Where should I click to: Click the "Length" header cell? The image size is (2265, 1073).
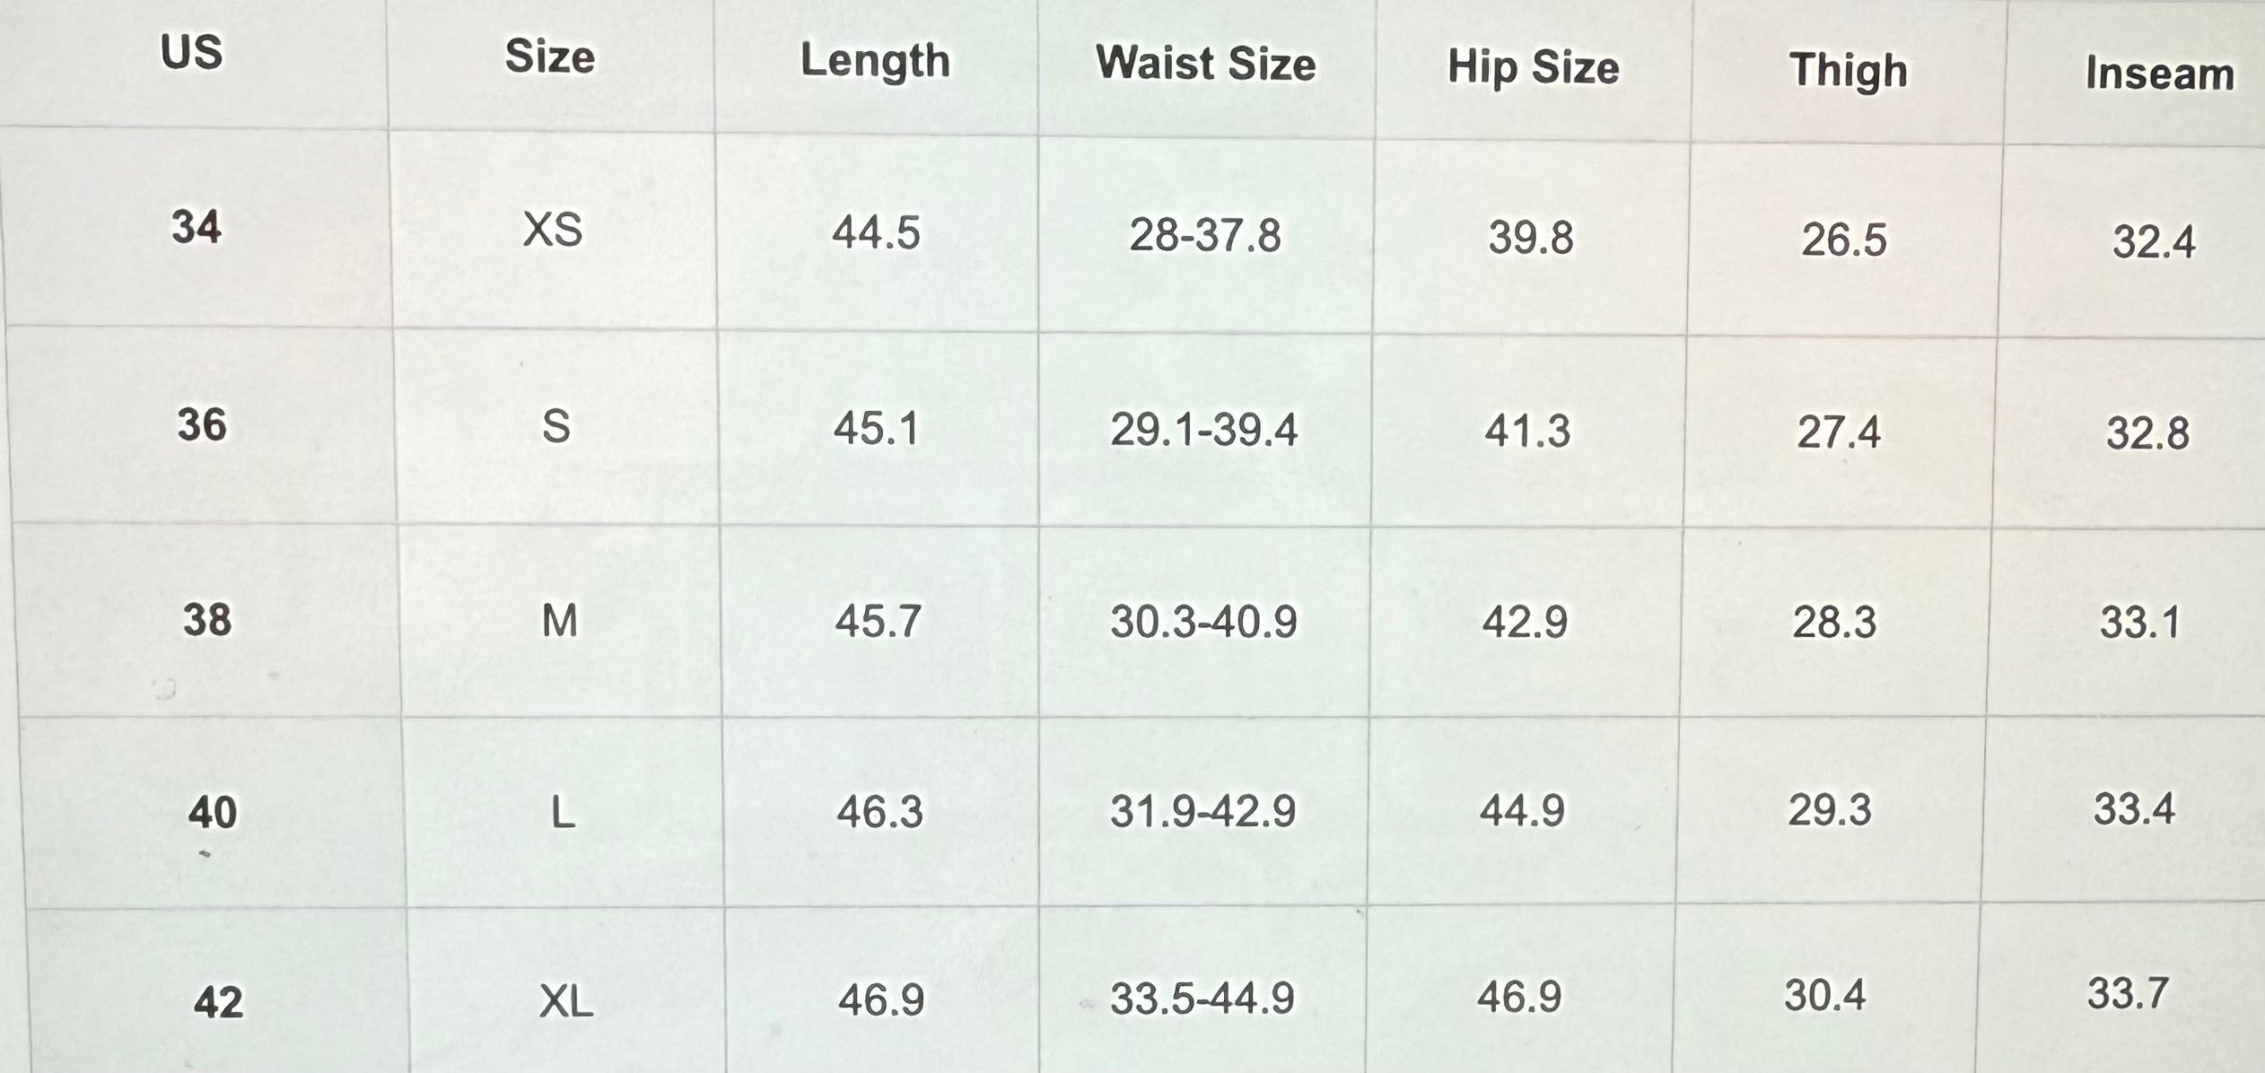coord(875,62)
